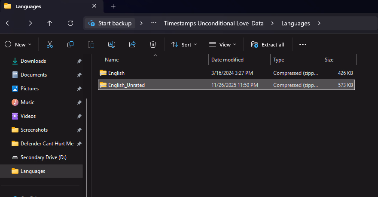
Task: Toggle the pin beside Documents
Action: click(79, 75)
